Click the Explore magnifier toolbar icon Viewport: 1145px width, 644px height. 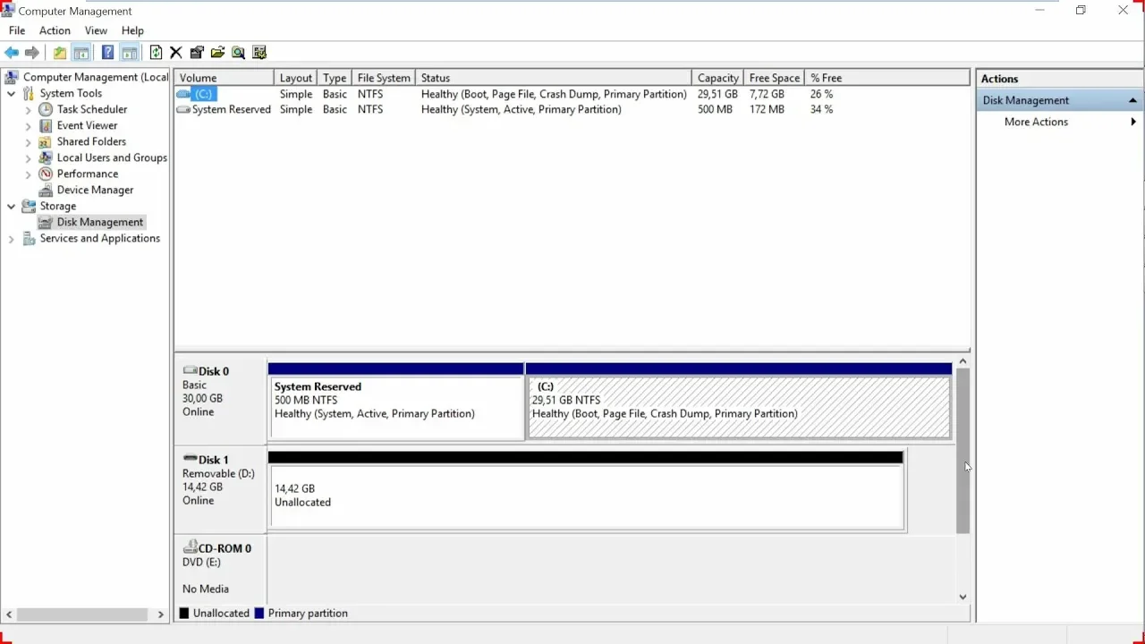click(x=238, y=53)
